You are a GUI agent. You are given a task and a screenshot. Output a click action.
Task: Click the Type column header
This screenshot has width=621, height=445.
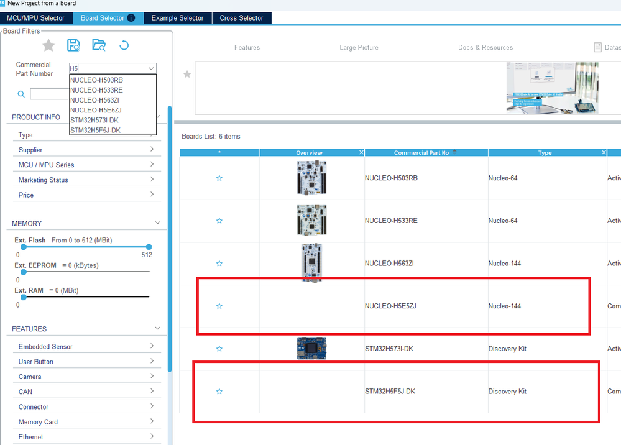547,152
